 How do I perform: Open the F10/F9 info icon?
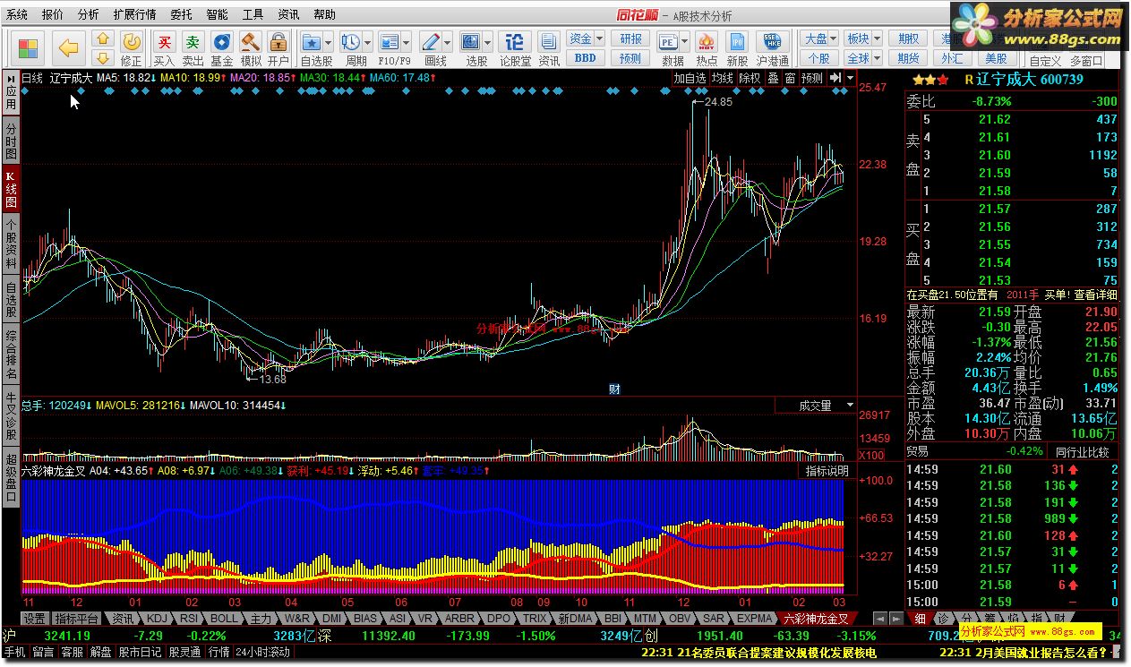click(x=389, y=43)
